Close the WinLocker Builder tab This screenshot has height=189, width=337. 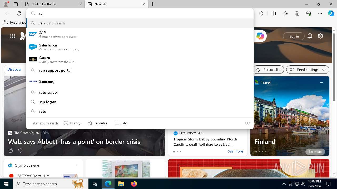tap(81, 4)
